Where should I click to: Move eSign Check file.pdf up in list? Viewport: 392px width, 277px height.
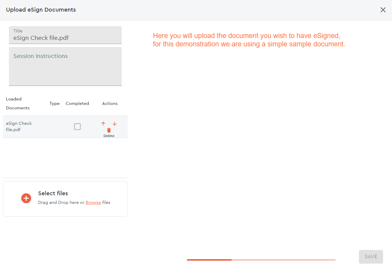103,124
